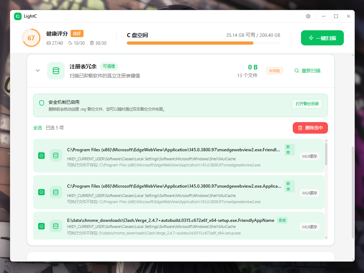The width and height of the screenshot is (364, 273).
Task: Click the 可清理 status tag
Action: click(109, 66)
